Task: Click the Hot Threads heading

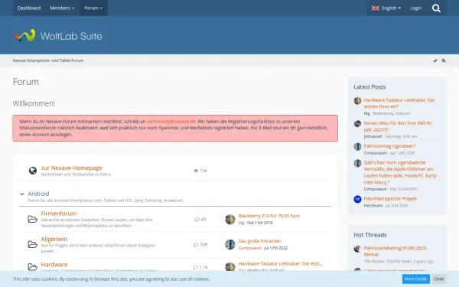Action: click(x=370, y=235)
